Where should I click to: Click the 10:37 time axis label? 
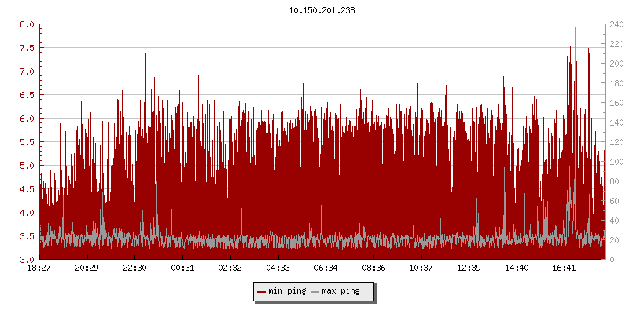coord(421,268)
